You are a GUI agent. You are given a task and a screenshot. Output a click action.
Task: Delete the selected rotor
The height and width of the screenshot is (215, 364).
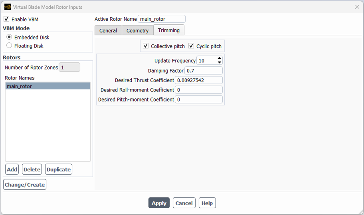click(32, 169)
